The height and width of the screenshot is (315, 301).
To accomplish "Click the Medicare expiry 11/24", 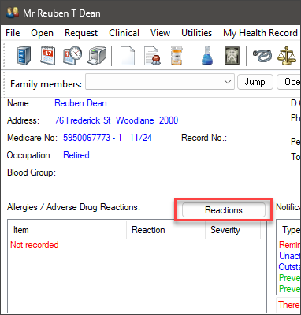I will pyautogui.click(x=141, y=138).
